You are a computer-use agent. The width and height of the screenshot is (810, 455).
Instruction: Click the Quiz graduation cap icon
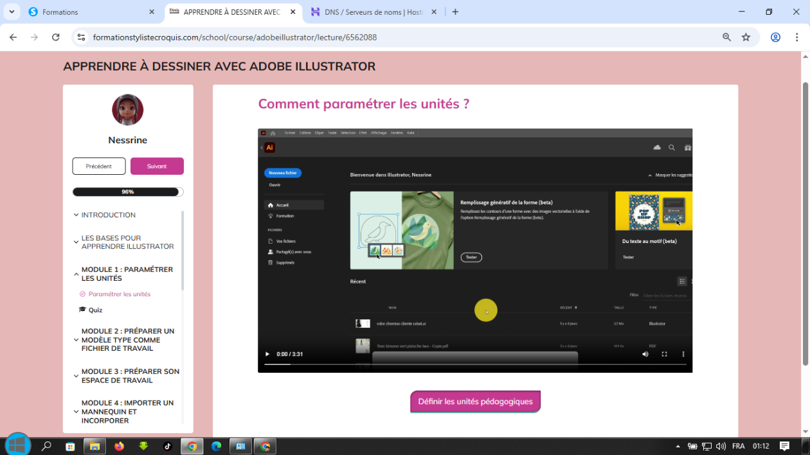coord(82,310)
